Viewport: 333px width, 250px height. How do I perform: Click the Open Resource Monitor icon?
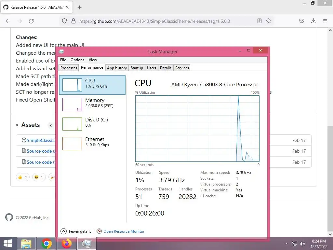click(x=99, y=231)
